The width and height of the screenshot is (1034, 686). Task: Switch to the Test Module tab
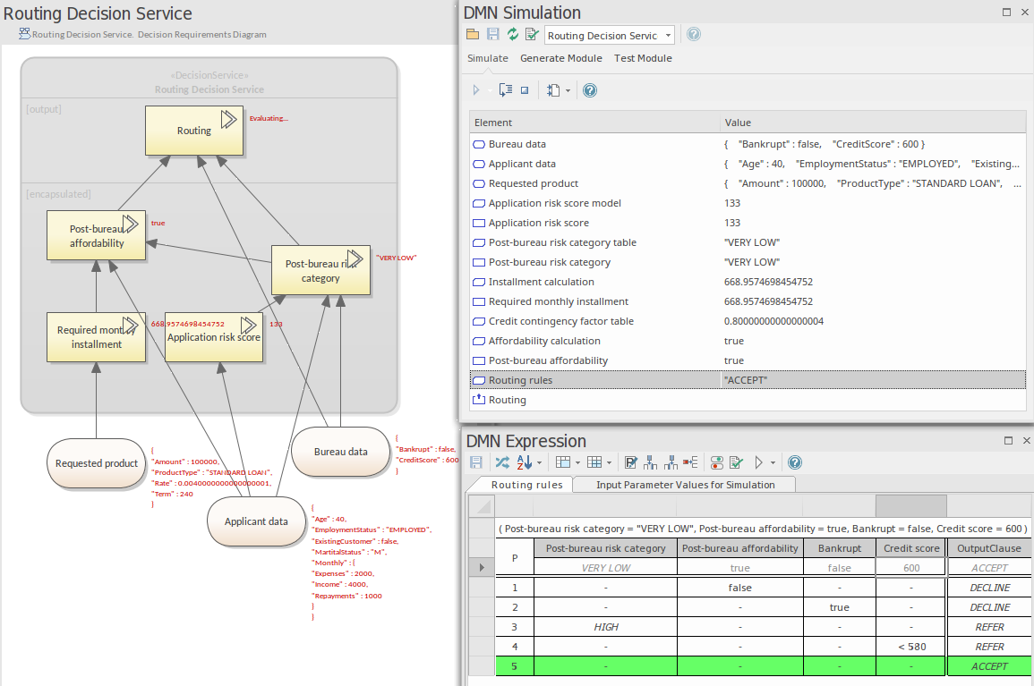(x=642, y=58)
